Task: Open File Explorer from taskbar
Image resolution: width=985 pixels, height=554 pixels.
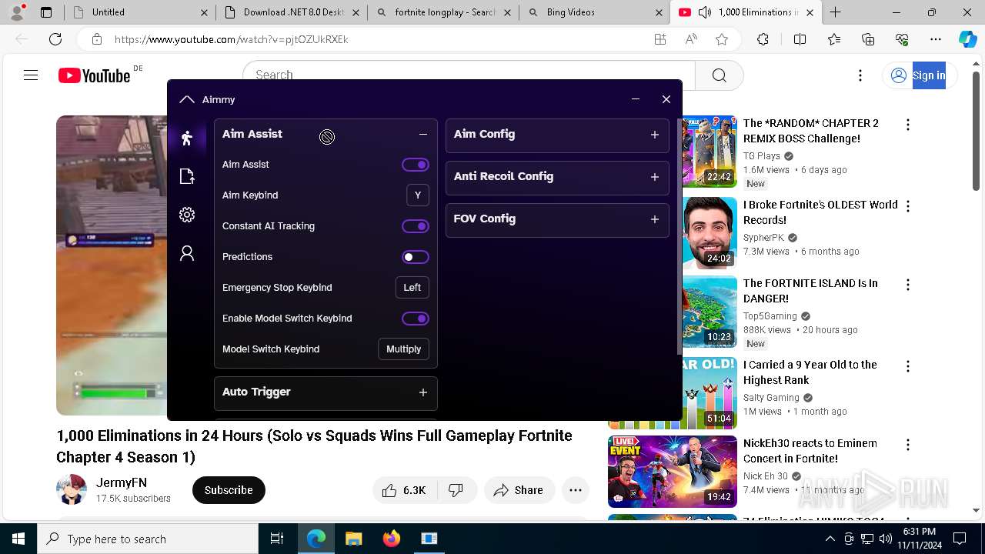Action: 353,539
